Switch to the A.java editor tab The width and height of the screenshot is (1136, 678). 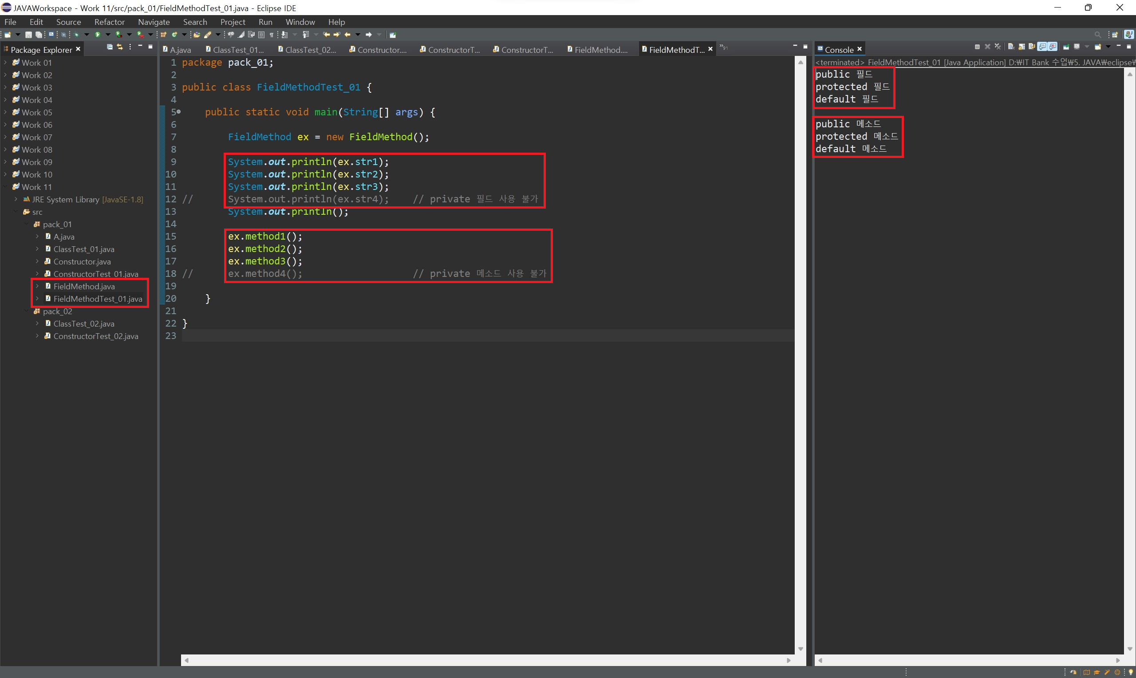pyautogui.click(x=180, y=50)
